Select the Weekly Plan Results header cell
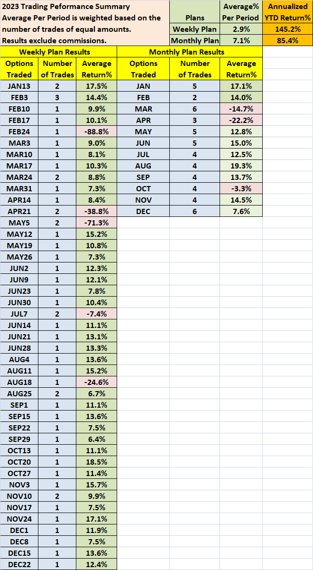The height and width of the screenshot is (570, 313). coord(59,52)
